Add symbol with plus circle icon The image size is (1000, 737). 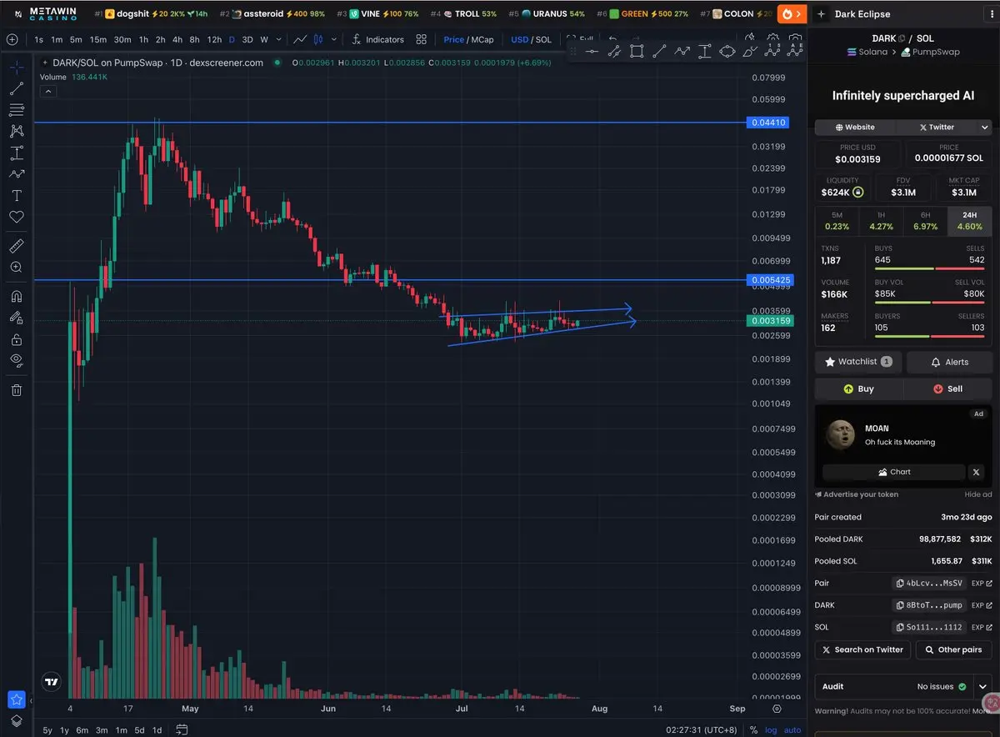(12, 39)
